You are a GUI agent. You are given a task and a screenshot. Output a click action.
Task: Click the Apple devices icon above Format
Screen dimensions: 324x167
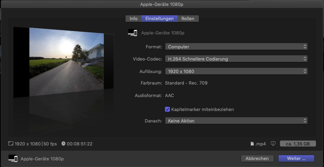[x=132, y=33]
